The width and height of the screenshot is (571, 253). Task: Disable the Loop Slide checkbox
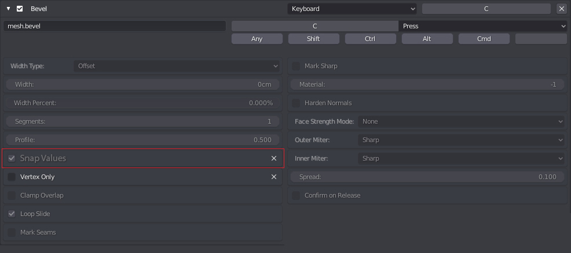pos(12,214)
